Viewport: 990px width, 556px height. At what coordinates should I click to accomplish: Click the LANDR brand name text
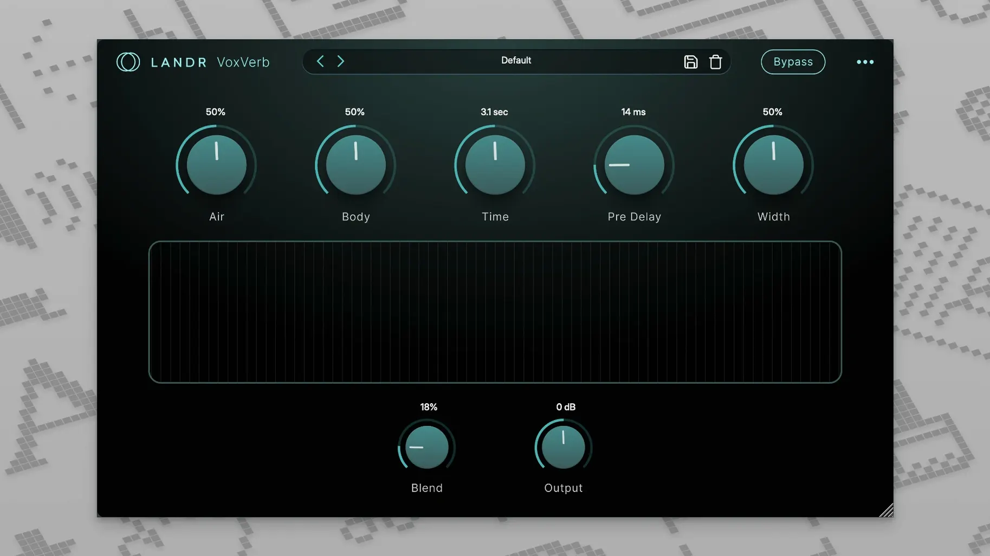tap(179, 62)
